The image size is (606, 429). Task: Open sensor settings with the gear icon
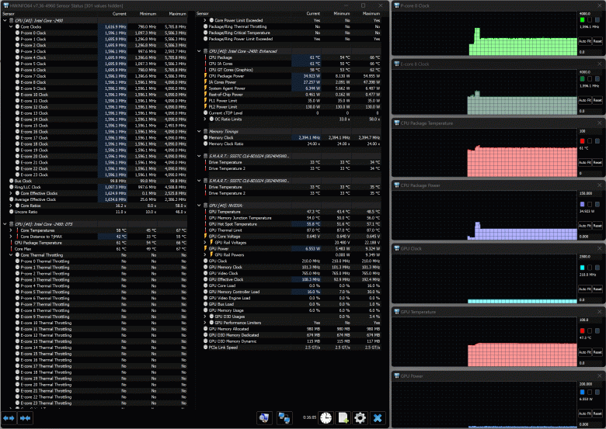point(360,418)
